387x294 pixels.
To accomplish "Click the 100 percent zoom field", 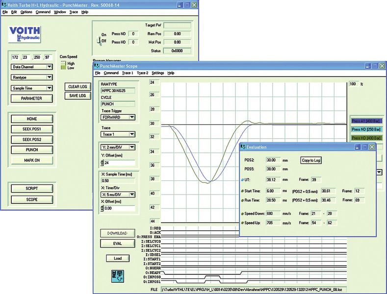I will tap(353, 84).
